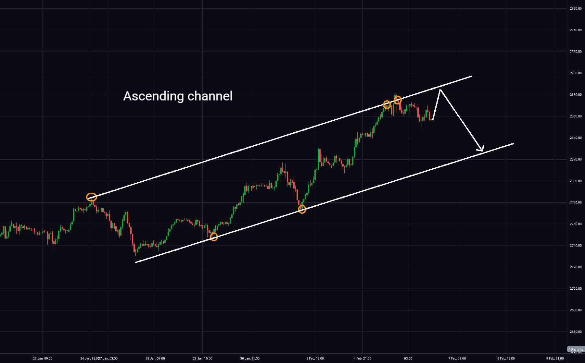Click the 40m 56s candle countdown badge

[575, 349]
